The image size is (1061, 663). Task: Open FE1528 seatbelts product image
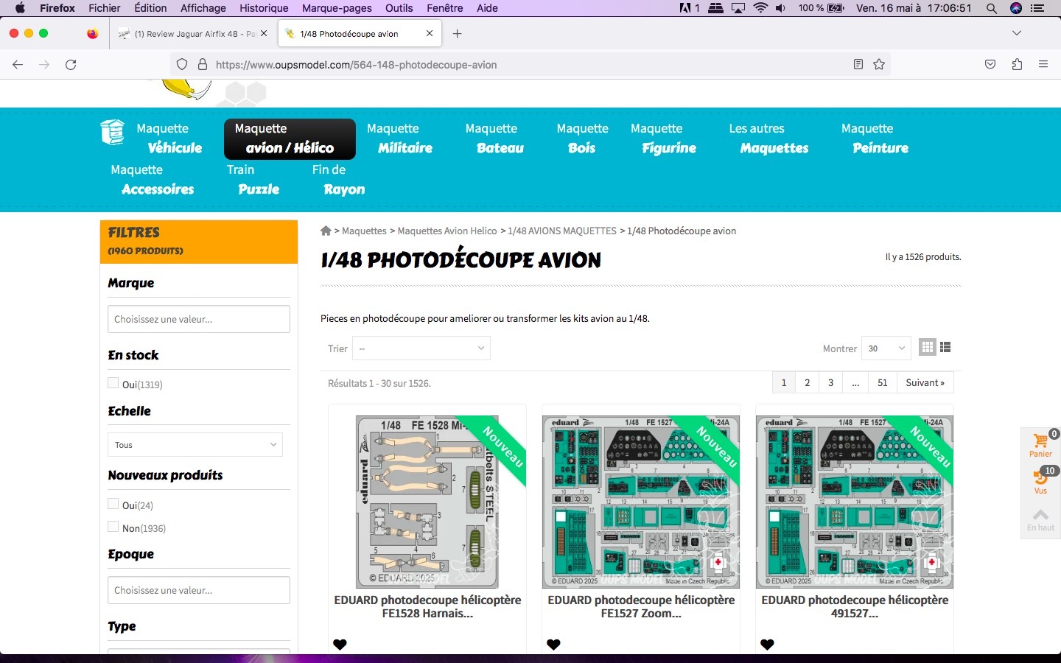427,502
